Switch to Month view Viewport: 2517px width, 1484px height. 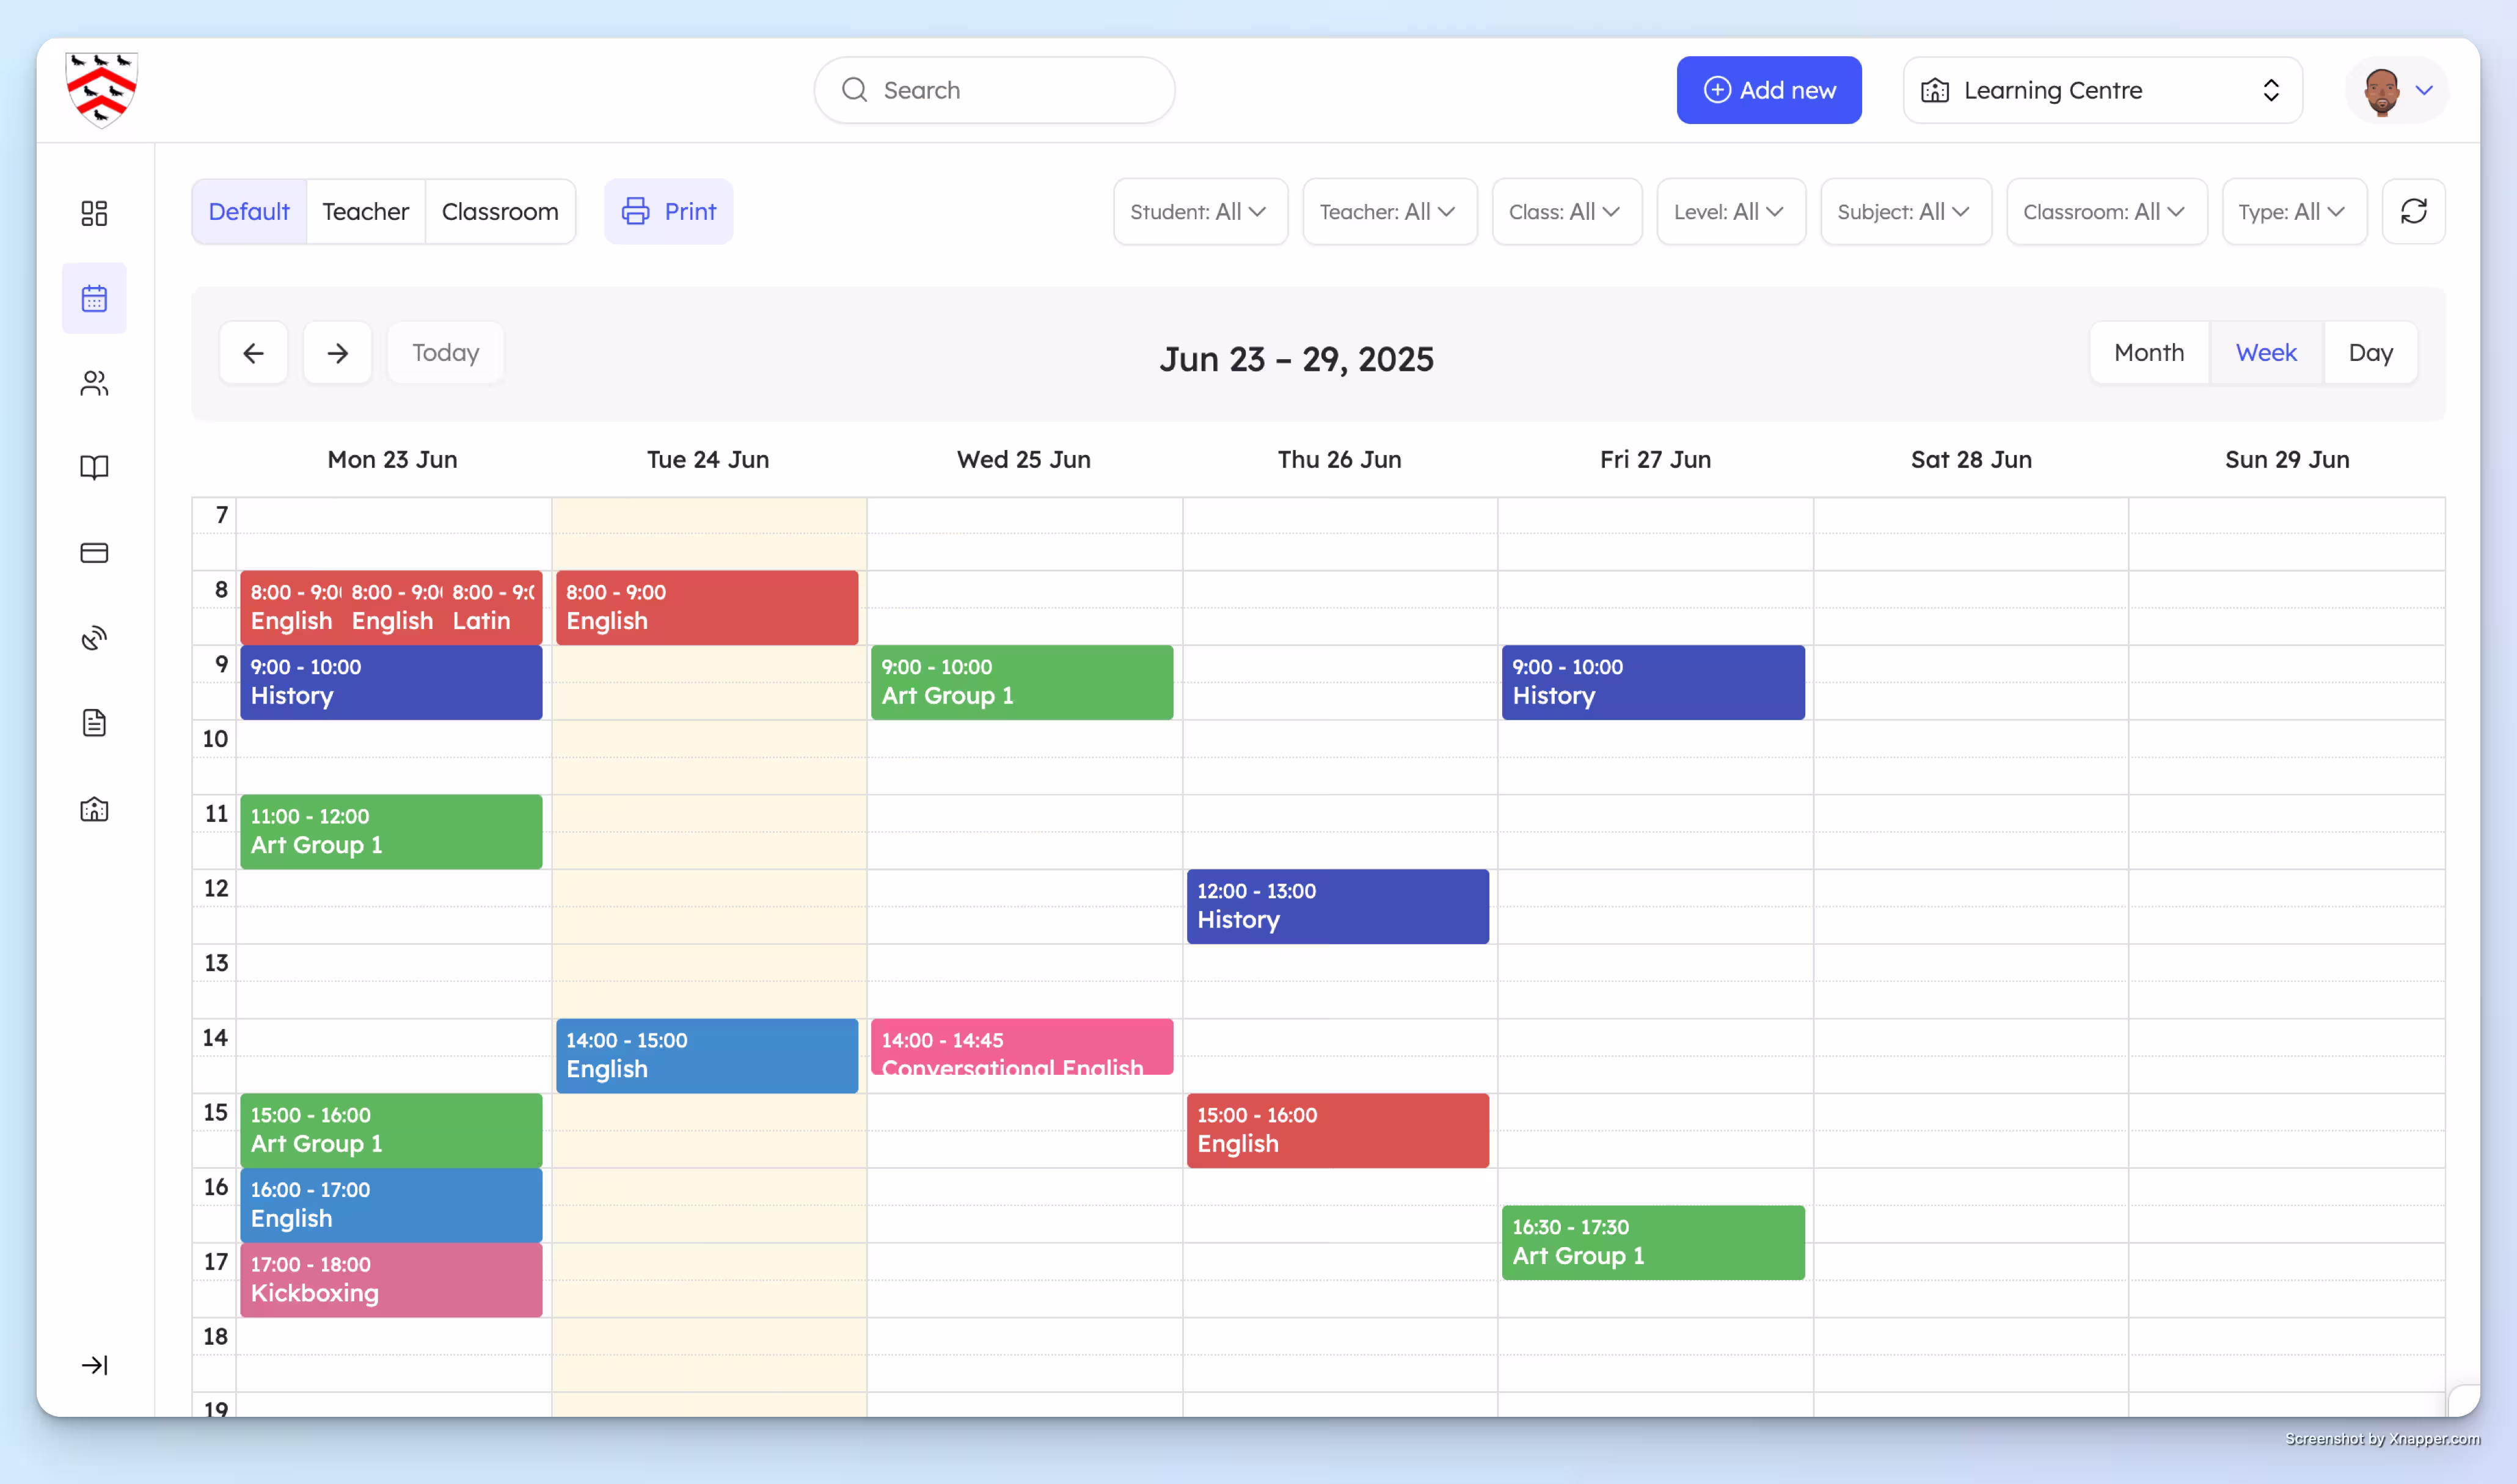pos(2148,353)
